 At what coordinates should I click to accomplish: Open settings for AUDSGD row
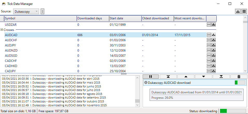point(209,55)
